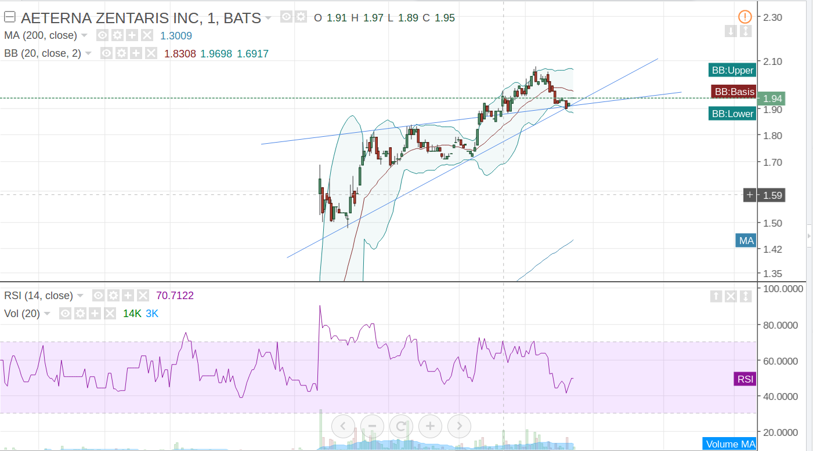Remove the MA (200, close) indicator
The image size is (813, 451).
coord(147,35)
